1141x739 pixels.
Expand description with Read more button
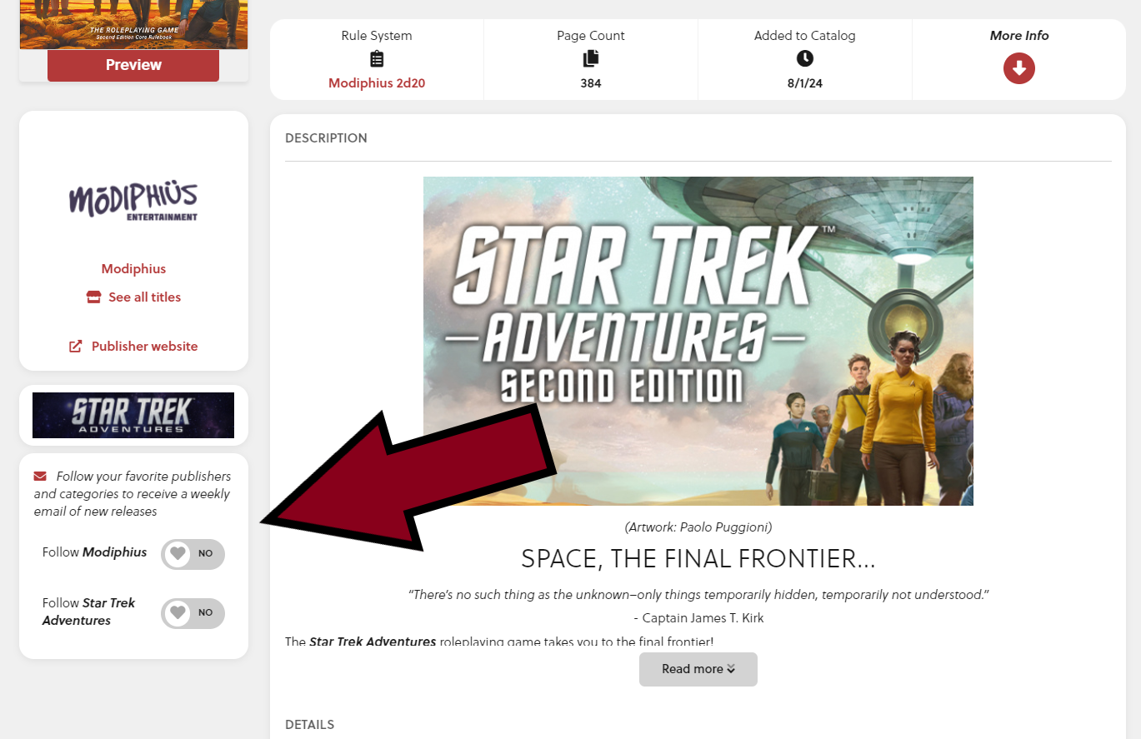(698, 669)
